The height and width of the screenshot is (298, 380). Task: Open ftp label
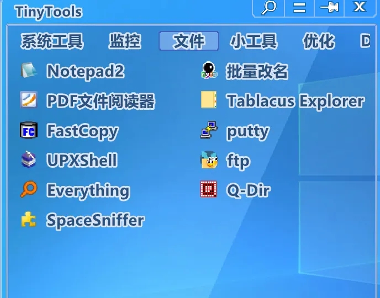click(238, 161)
